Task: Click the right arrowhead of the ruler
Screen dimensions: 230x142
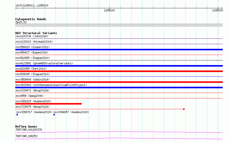Action: coord(222,8)
